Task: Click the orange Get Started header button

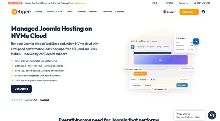Action: pyautogui.click(x=189, y=12)
